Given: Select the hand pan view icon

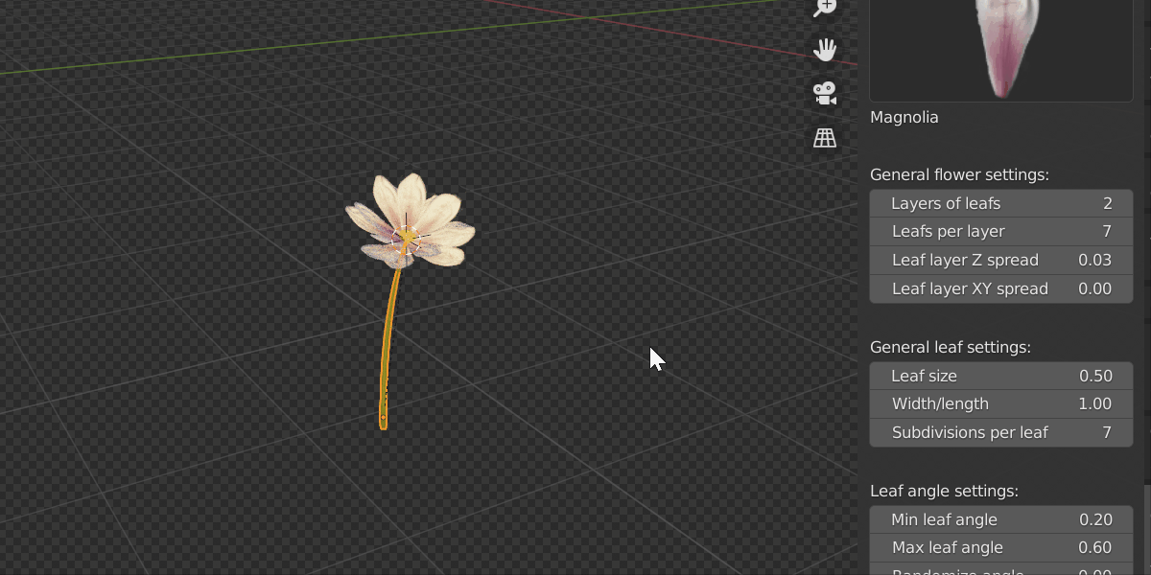Looking at the screenshot, I should coord(825,50).
